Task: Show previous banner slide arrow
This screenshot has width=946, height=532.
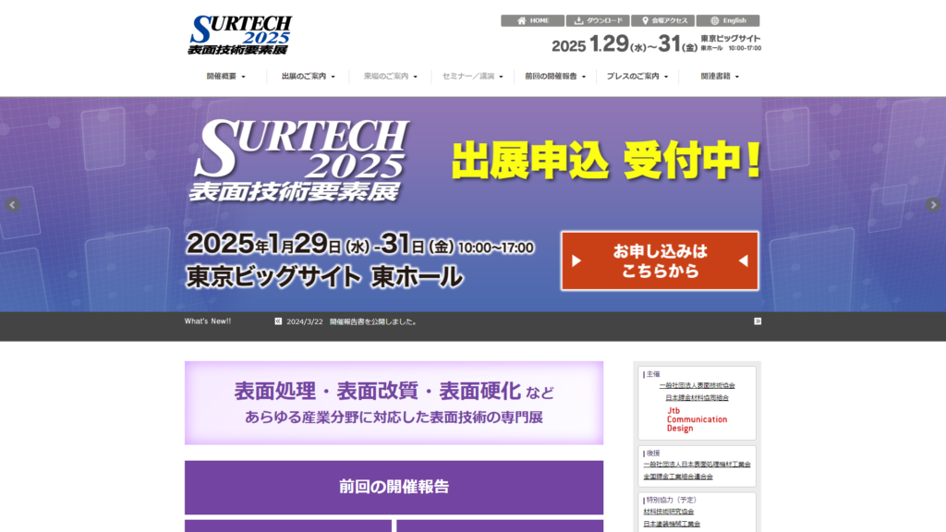Action: (13, 205)
